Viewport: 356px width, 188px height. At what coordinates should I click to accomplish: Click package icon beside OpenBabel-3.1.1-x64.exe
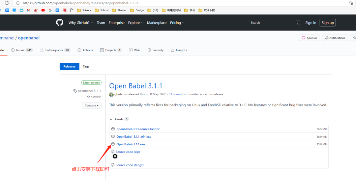click(x=113, y=136)
